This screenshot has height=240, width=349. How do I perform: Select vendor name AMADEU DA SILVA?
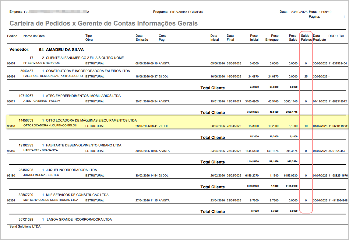(x=65, y=50)
